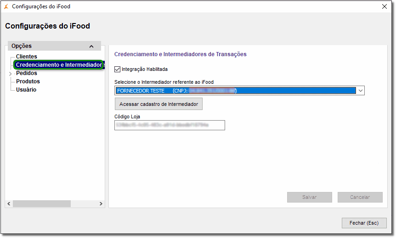The height and width of the screenshot is (238, 396).
Task: Click the Opções panel header
Action: point(54,46)
